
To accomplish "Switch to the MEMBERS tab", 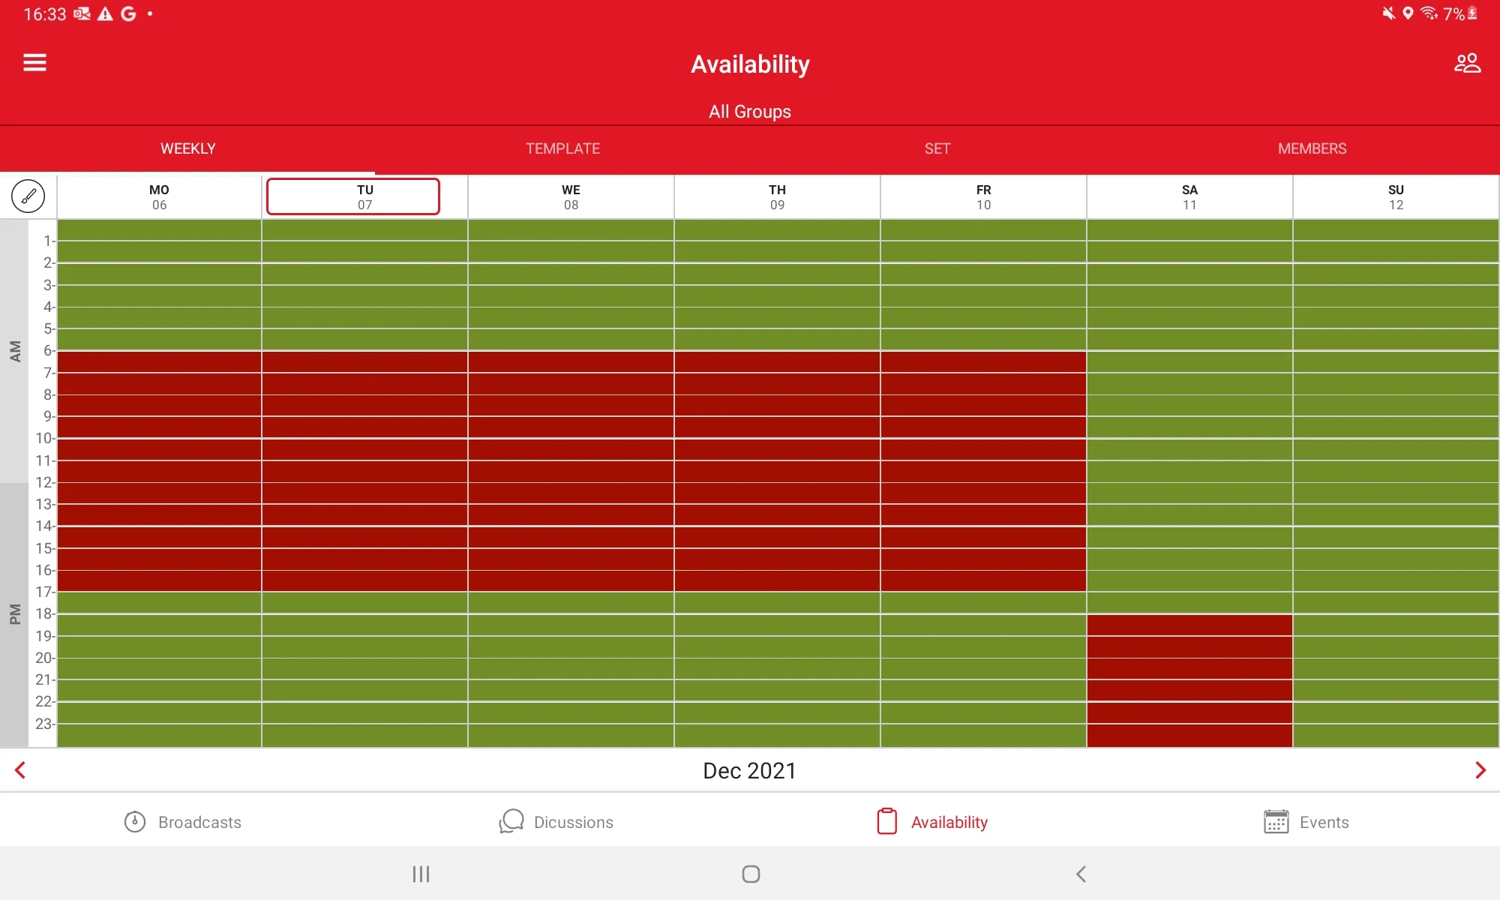I will [x=1312, y=148].
